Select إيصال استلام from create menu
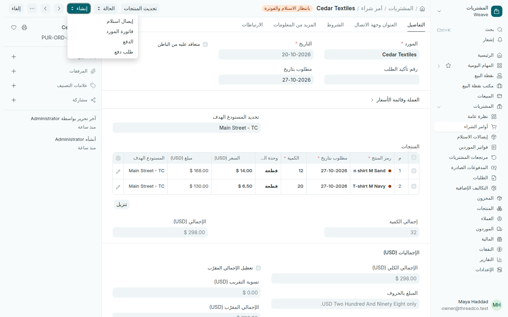This screenshot has height=317, width=508. [x=103, y=21]
